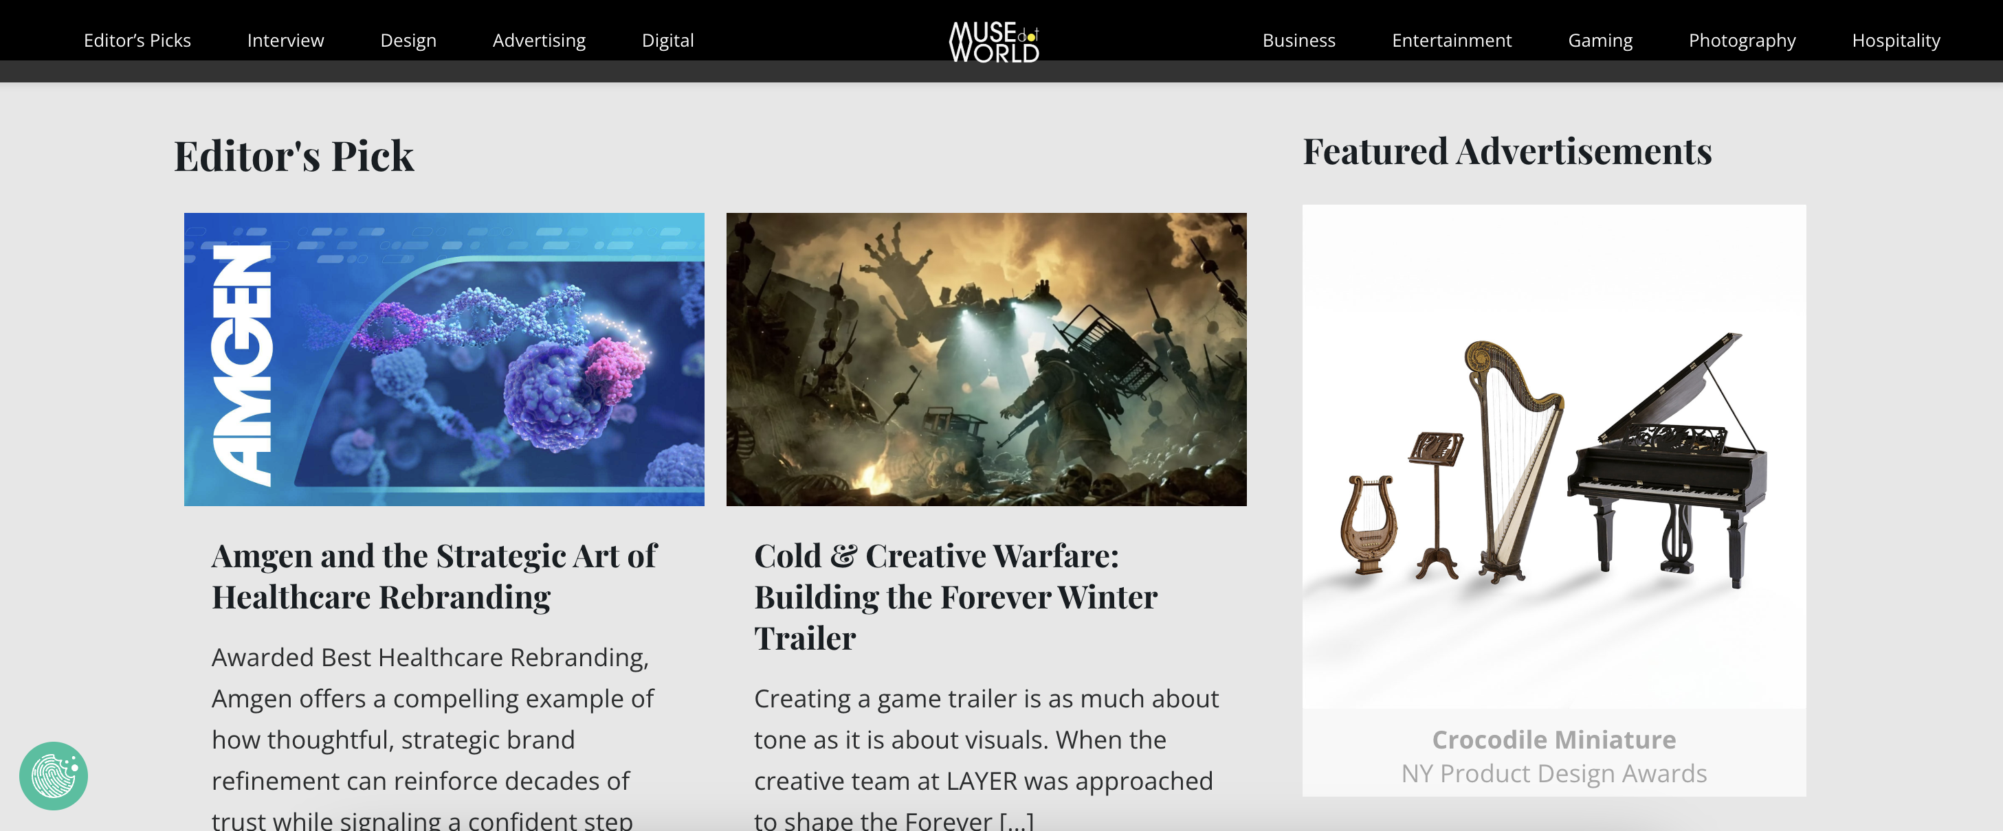Image resolution: width=2003 pixels, height=831 pixels.
Task: Go to the Interview section
Action: click(285, 41)
